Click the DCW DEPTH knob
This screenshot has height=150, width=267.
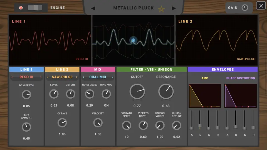pyautogui.click(x=26, y=94)
